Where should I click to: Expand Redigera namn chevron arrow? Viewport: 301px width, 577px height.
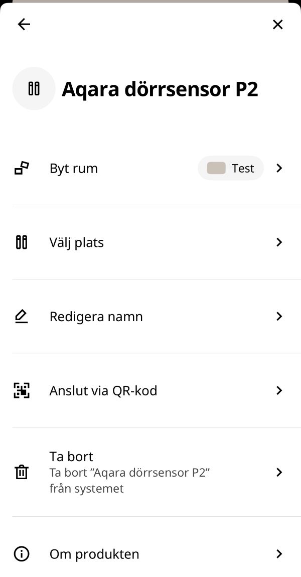[x=279, y=317]
